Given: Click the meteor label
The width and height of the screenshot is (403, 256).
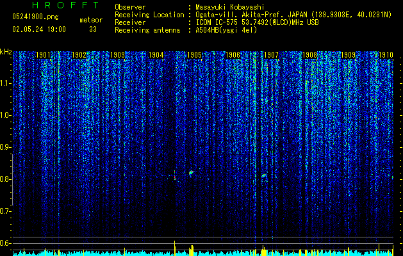Looking at the screenshot, I should [x=91, y=20].
